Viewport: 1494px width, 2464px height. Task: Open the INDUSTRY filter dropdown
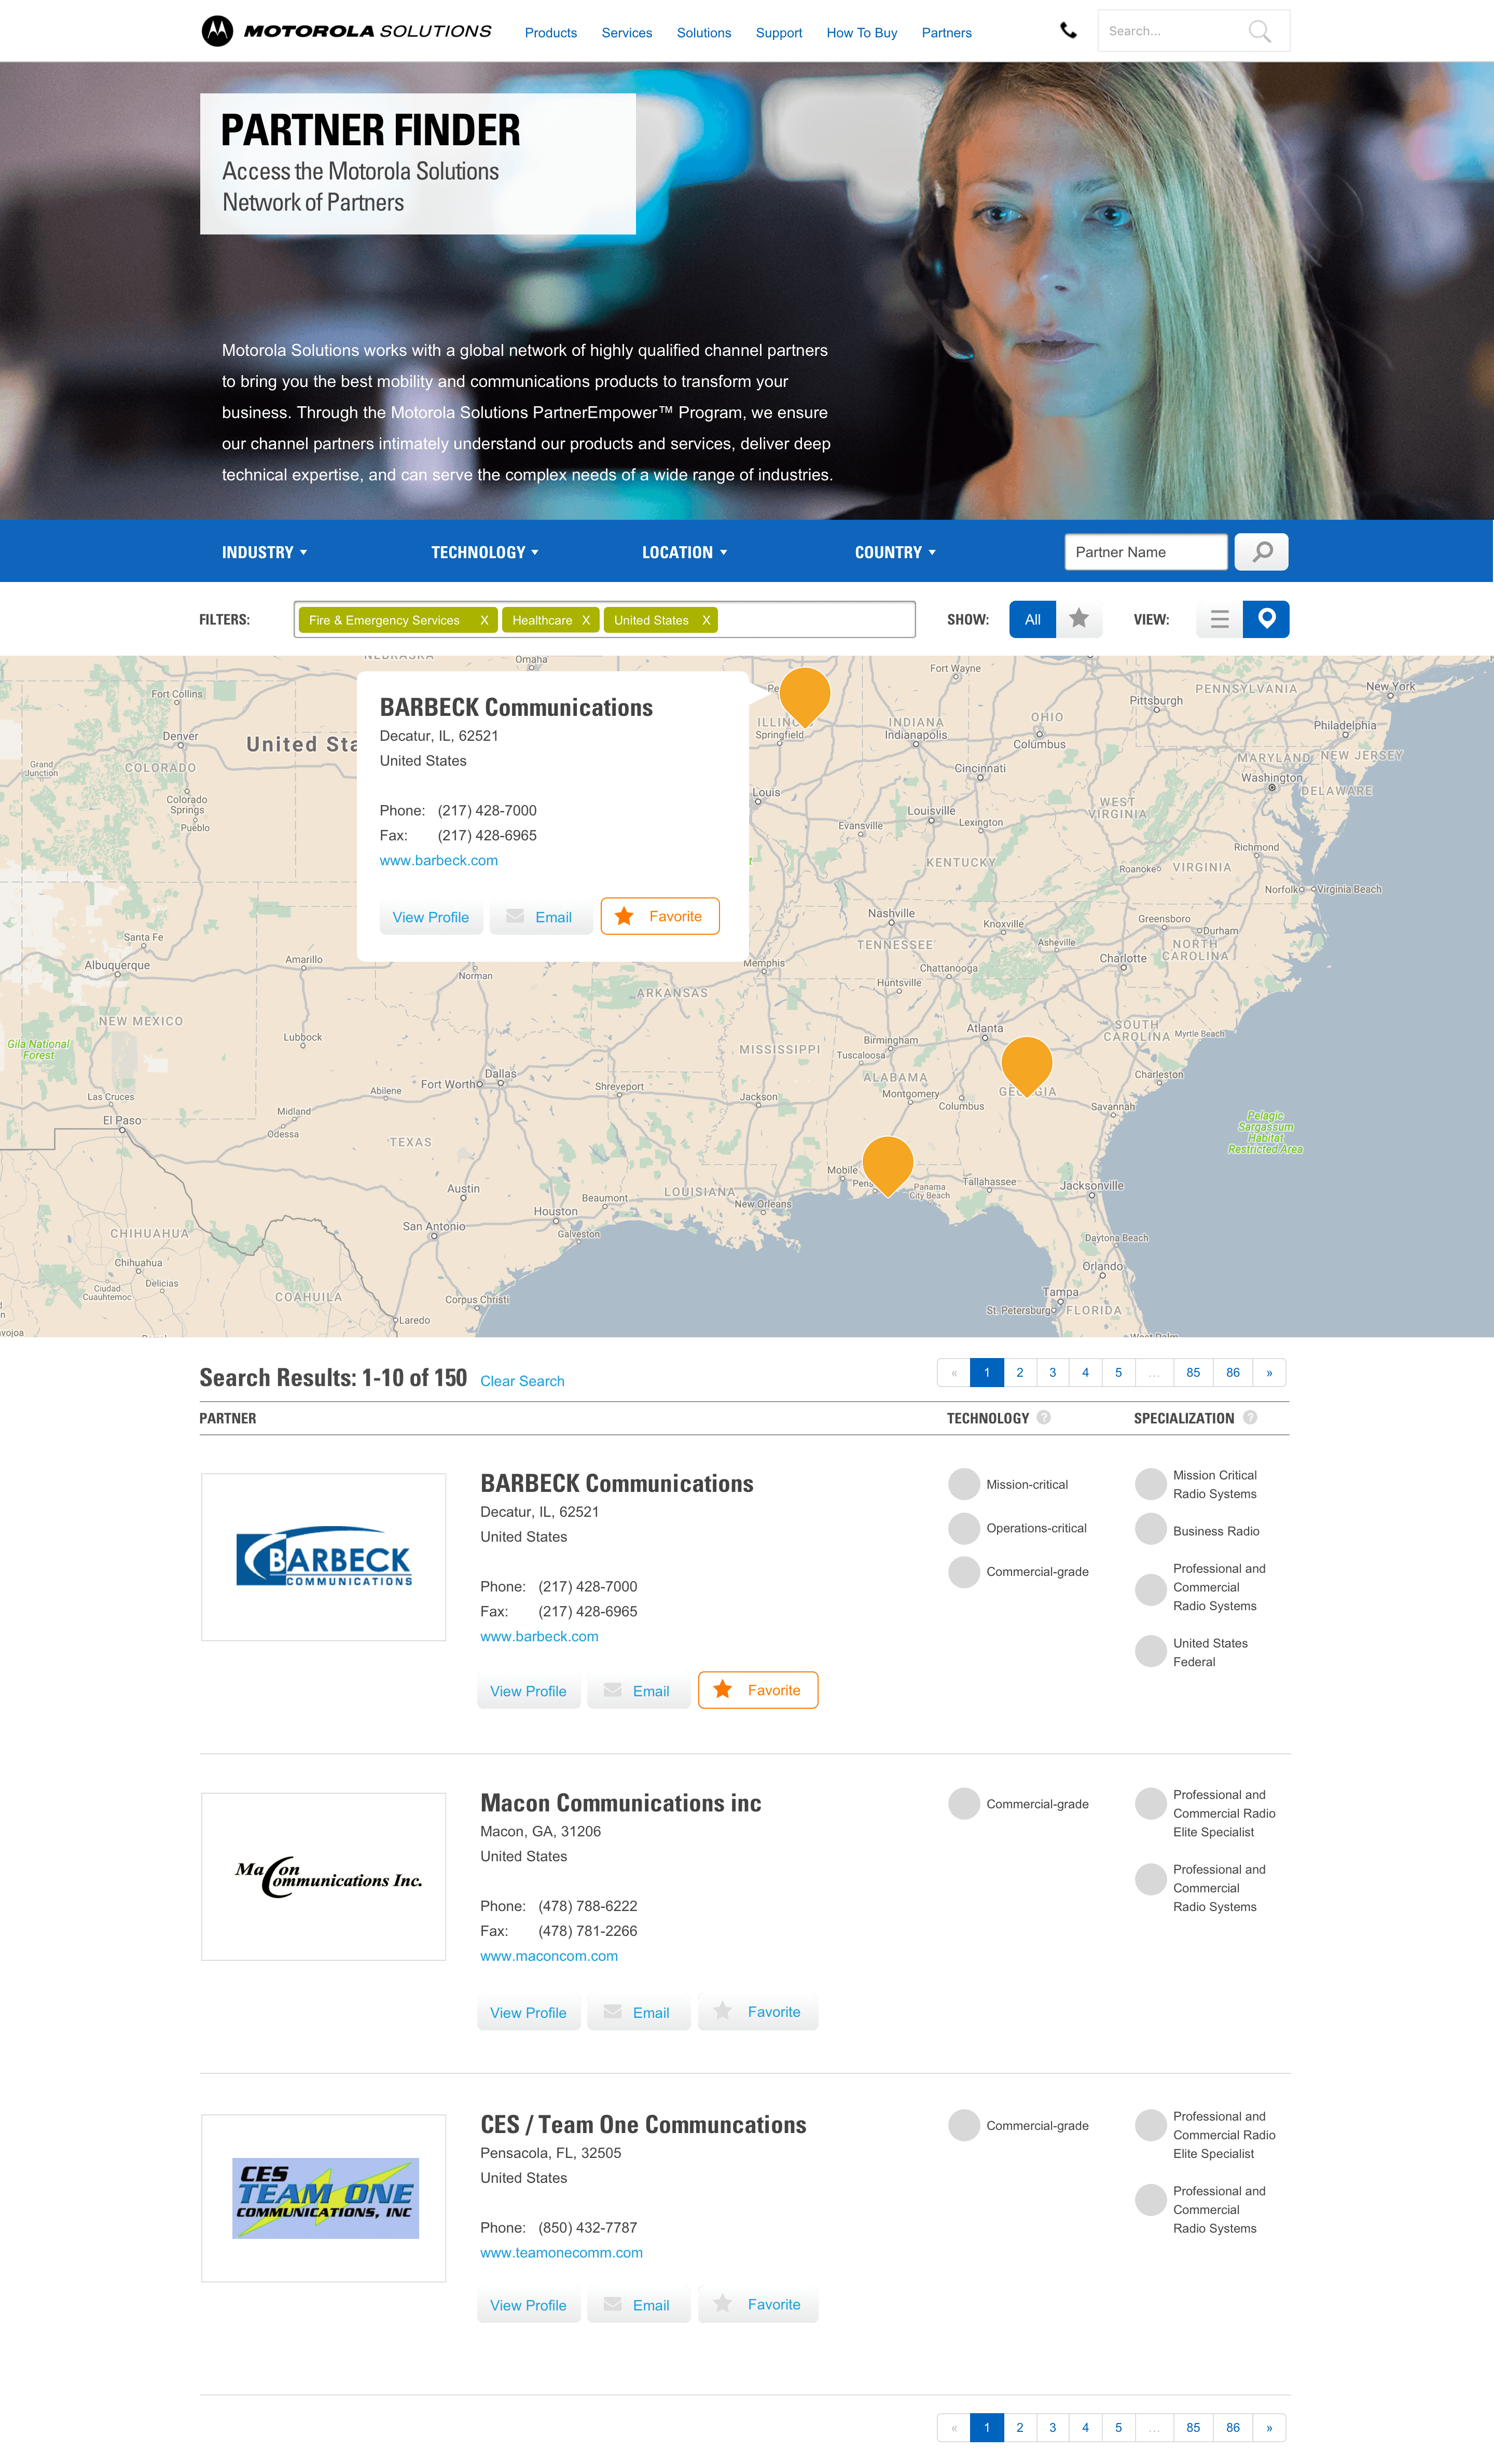tap(264, 552)
